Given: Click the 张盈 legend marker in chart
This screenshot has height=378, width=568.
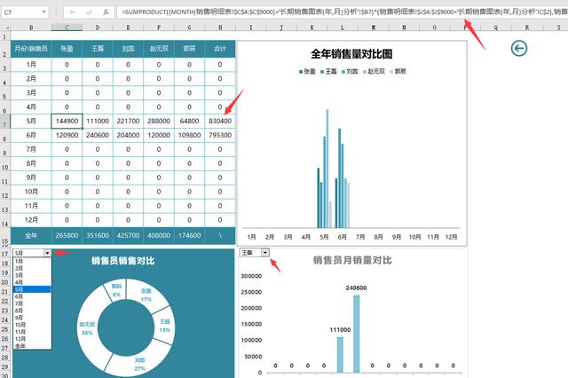Looking at the screenshot, I should tap(301, 70).
